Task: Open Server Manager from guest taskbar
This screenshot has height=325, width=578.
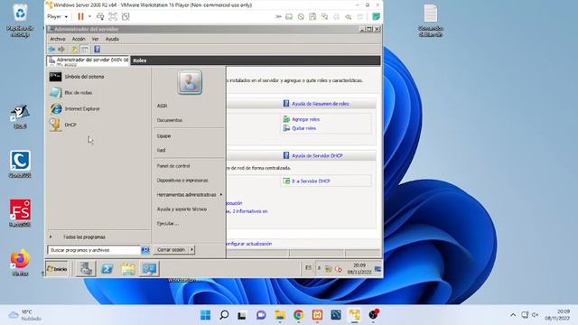Action: click(87, 269)
